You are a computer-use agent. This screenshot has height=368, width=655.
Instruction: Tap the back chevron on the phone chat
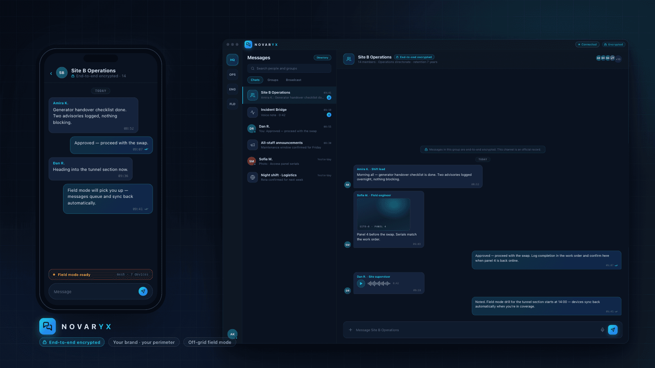(51, 74)
